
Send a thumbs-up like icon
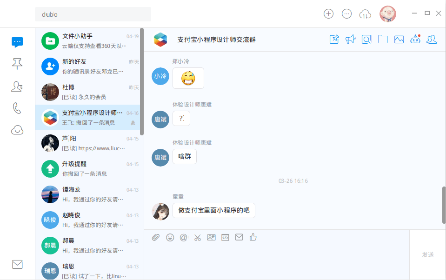[253, 237]
